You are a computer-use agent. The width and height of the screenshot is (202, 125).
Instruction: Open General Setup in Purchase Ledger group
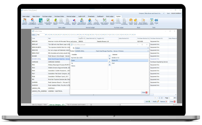(112, 21)
